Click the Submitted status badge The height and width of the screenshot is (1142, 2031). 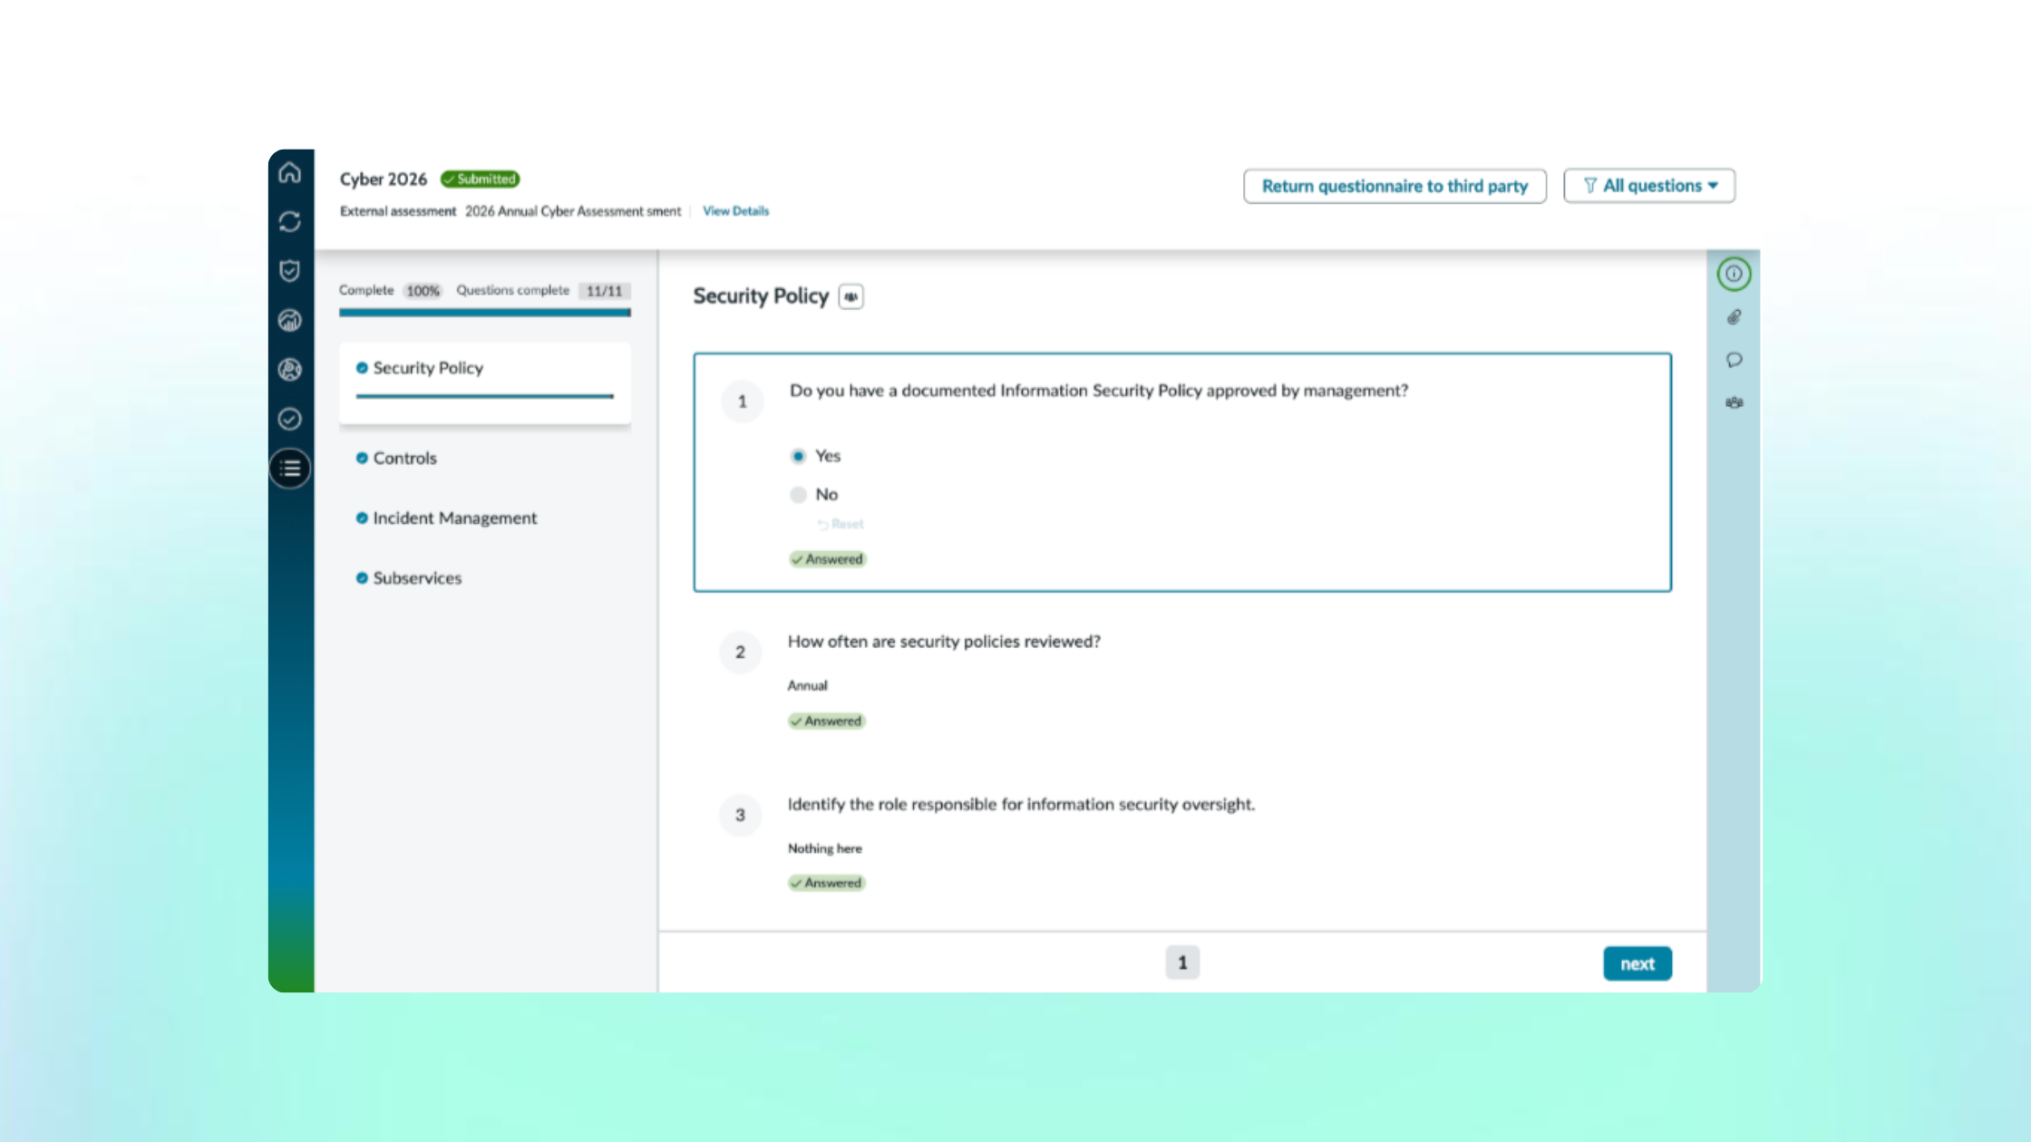click(x=481, y=179)
